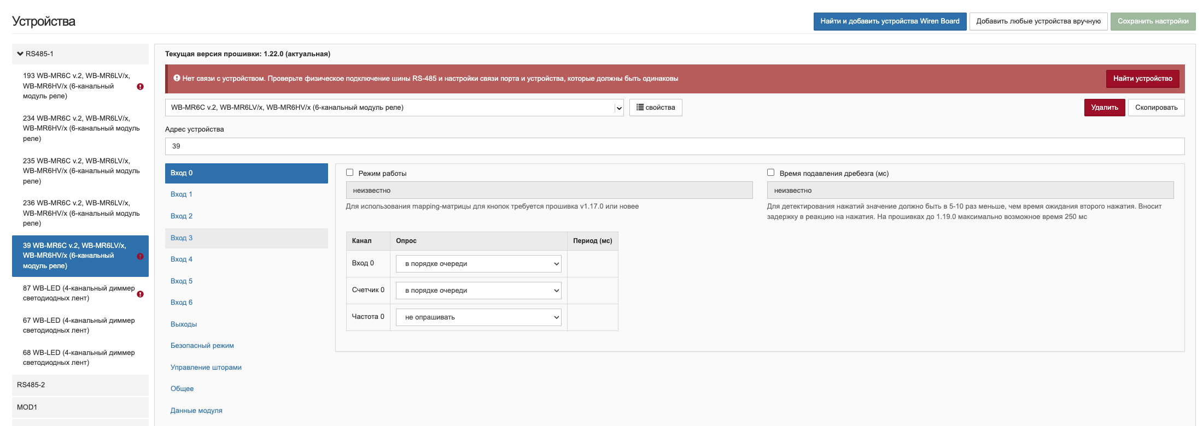Select the Безопасный режим tab

[x=202, y=346]
